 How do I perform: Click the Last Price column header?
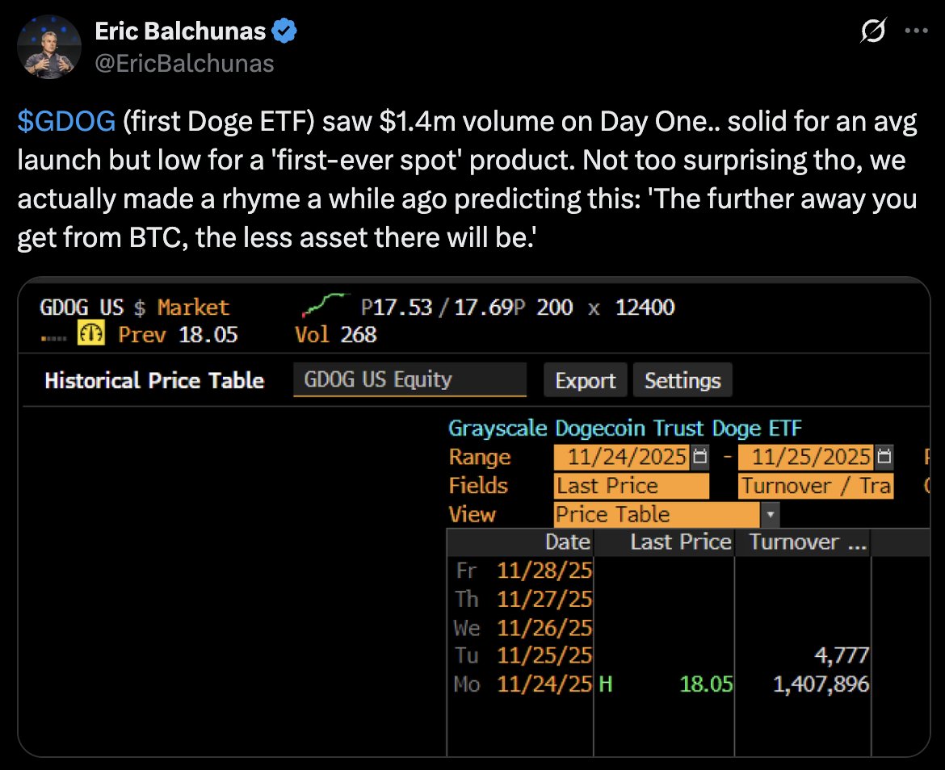[x=680, y=542]
